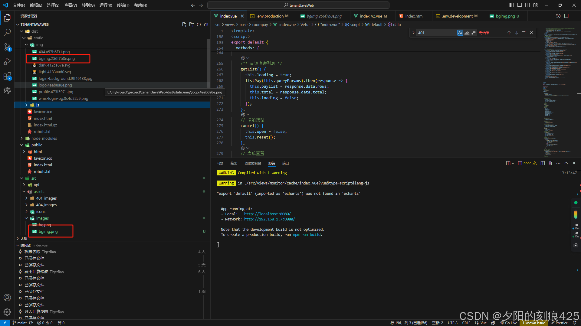Open 文件(F) menu
The image size is (581, 326).
tap(19, 5)
